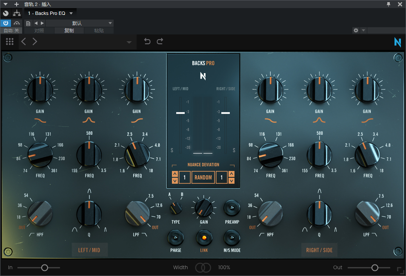
Task: Click the right HPF knob
Action: pyautogui.click(x=271, y=213)
